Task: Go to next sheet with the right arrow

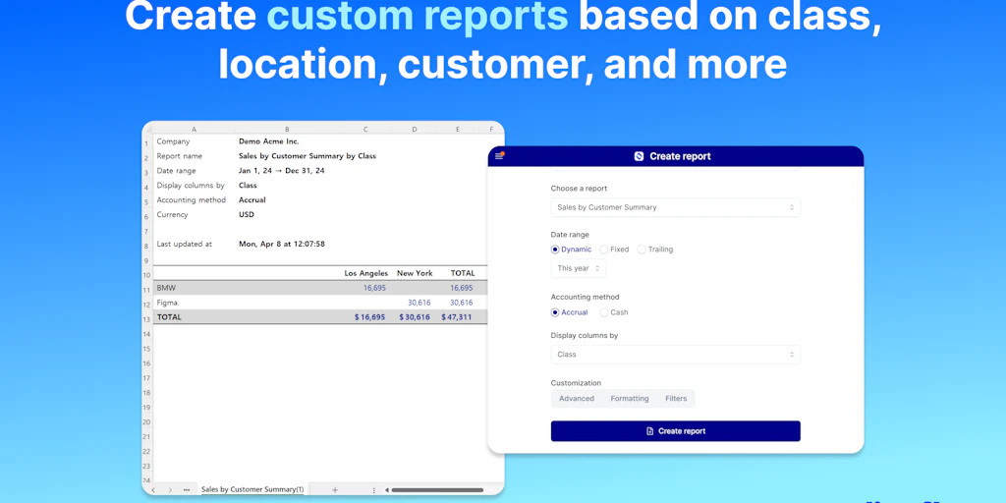Action: tap(170, 489)
